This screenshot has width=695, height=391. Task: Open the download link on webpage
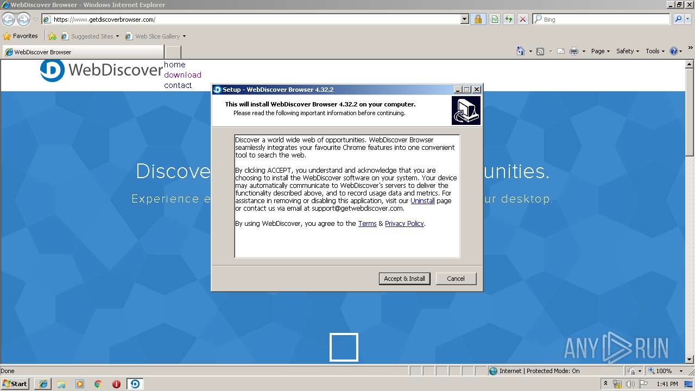182,75
